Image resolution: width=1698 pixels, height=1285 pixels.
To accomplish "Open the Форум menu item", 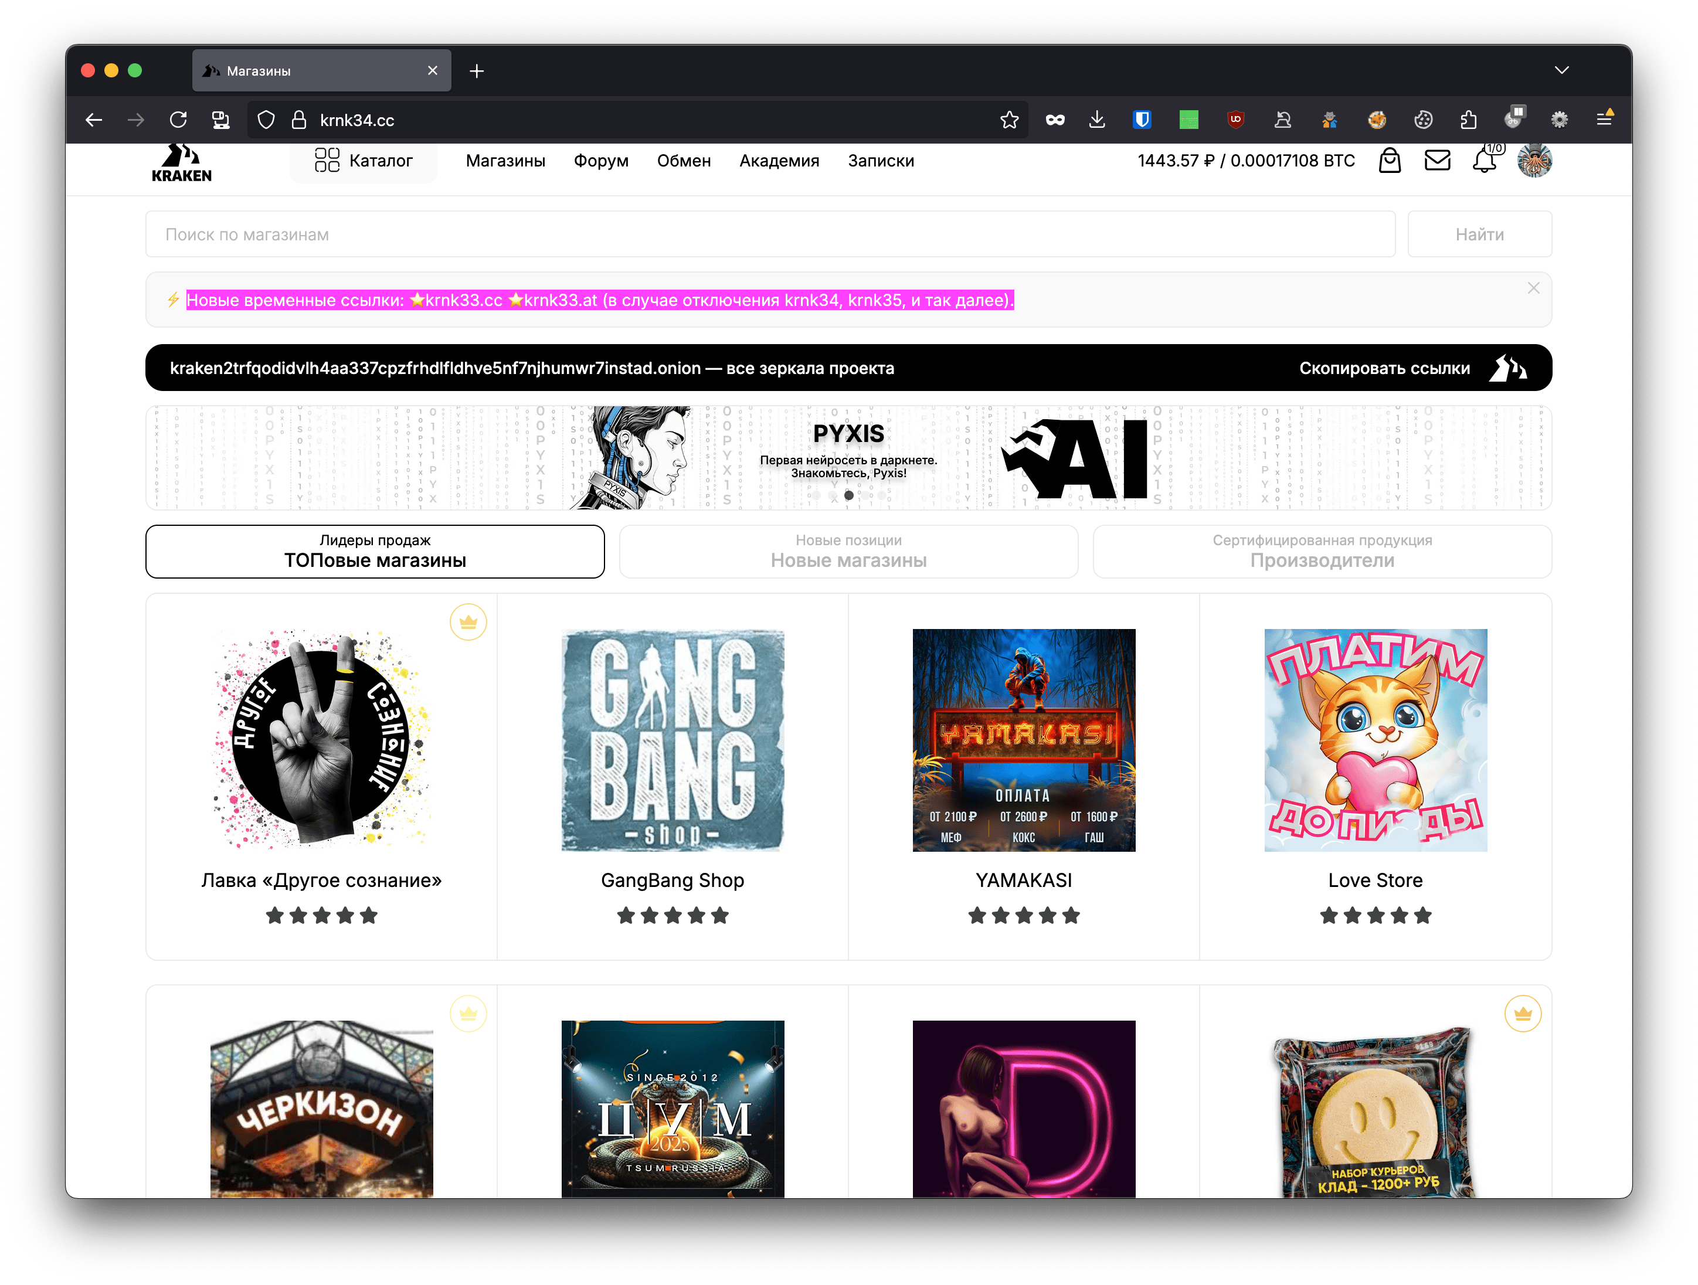I will (x=601, y=161).
